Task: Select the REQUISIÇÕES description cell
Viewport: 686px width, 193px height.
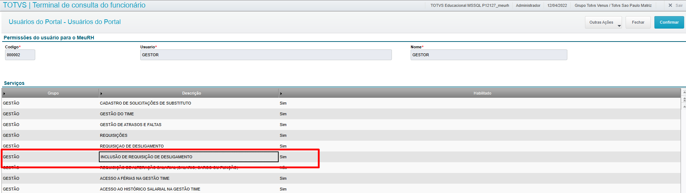Action: 189,135
